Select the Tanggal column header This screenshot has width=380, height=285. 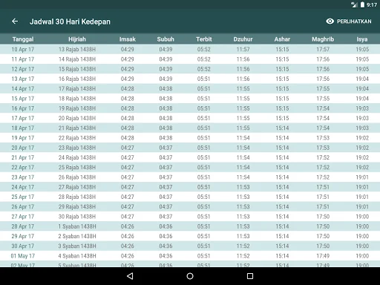[23, 39]
